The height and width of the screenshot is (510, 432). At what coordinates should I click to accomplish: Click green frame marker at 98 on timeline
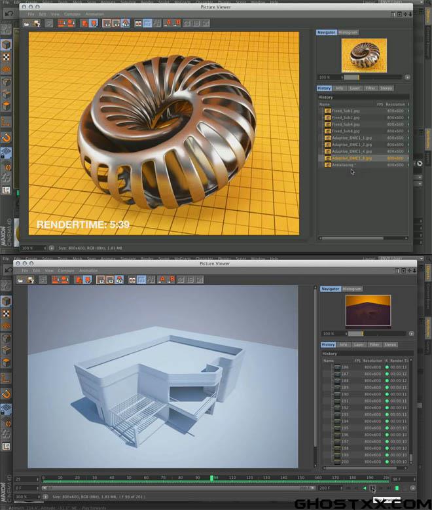pos(212,478)
